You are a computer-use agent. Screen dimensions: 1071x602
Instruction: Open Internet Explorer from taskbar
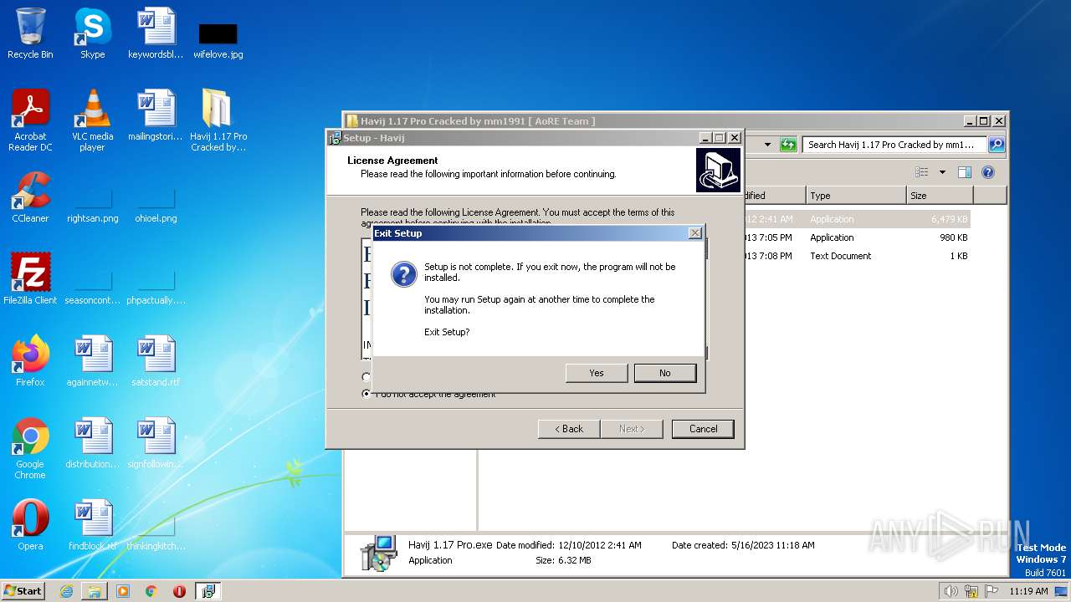(66, 591)
